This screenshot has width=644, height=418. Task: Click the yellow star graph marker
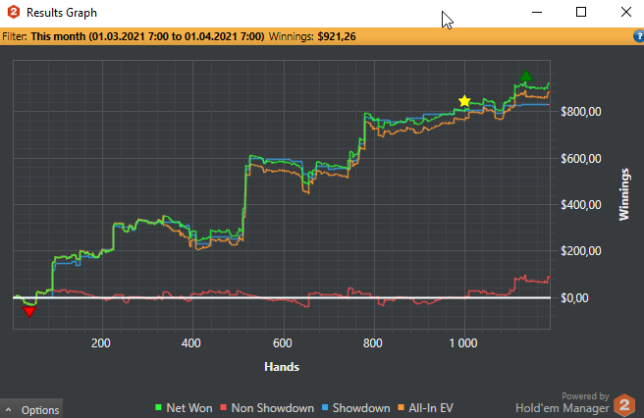click(464, 101)
